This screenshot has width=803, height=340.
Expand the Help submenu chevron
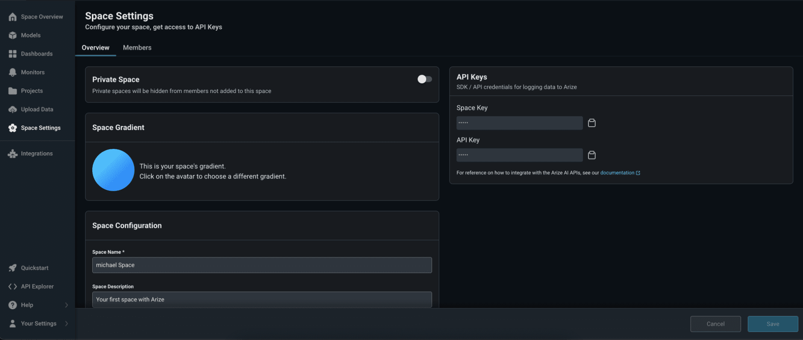67,305
